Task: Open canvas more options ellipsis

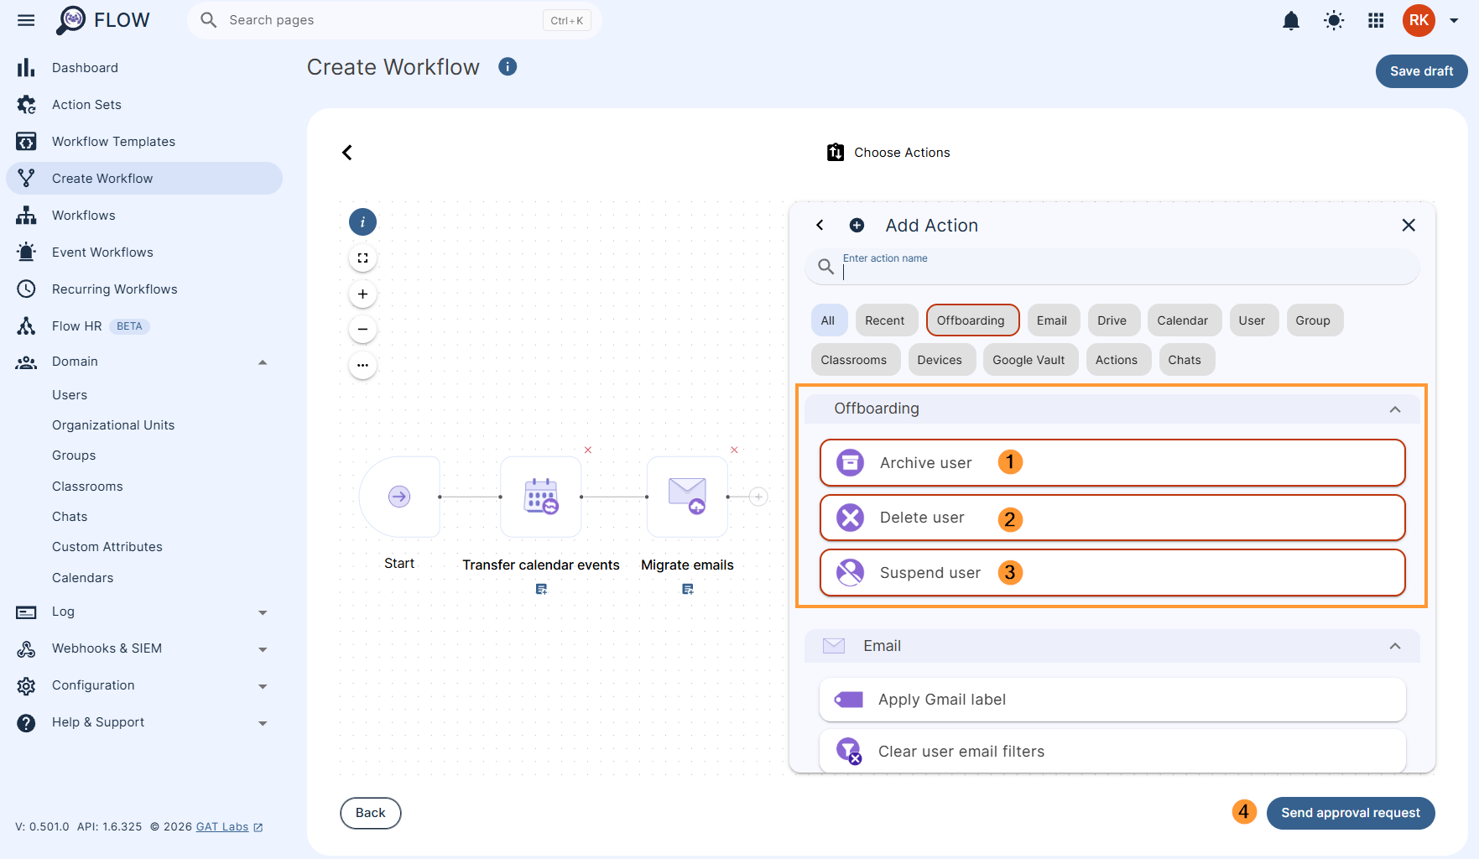Action: coord(362,365)
